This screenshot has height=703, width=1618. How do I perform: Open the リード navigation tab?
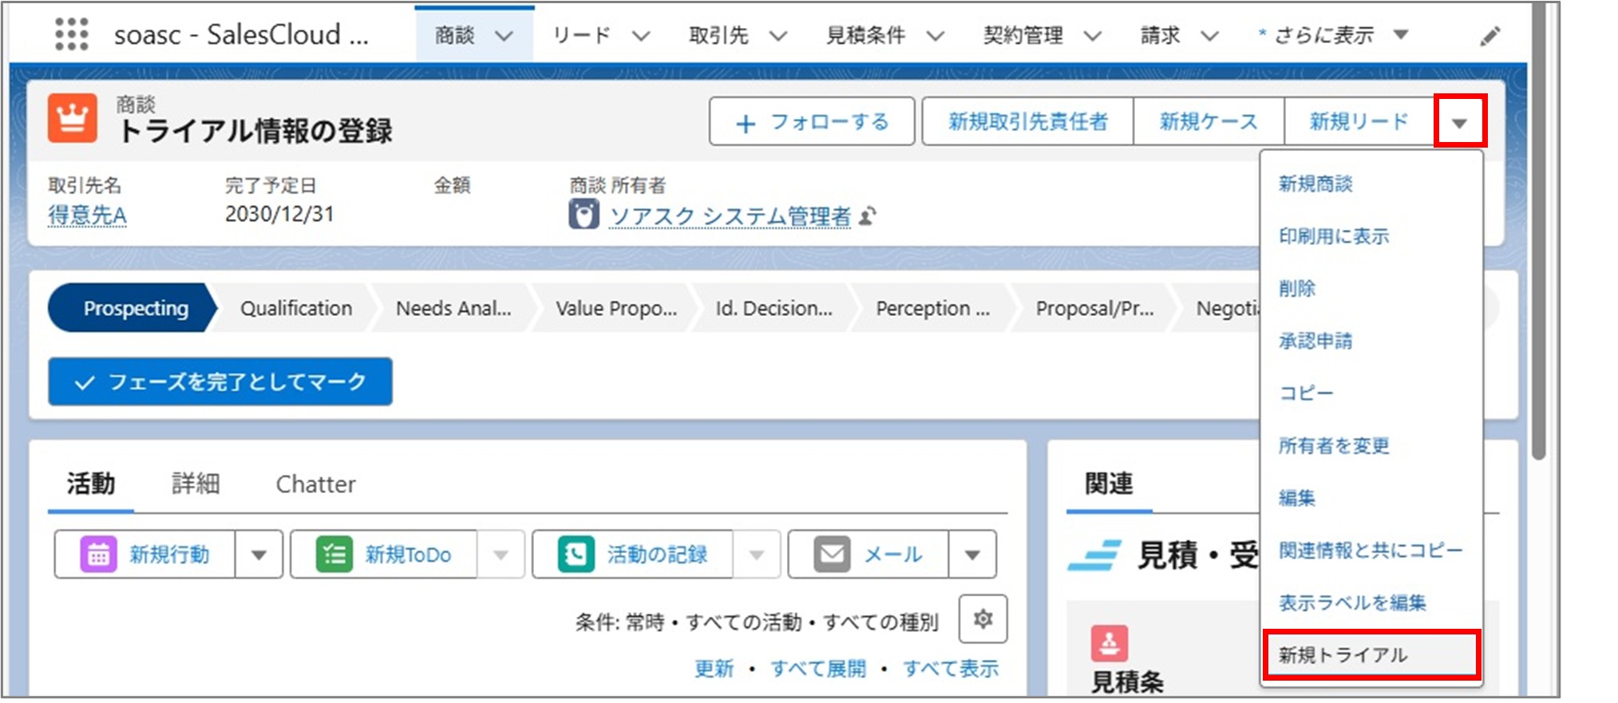[582, 36]
